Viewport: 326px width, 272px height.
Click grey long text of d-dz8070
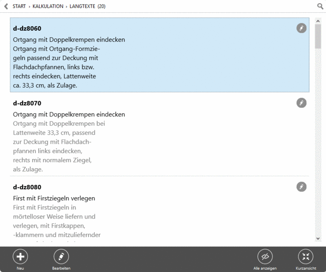[59, 146]
